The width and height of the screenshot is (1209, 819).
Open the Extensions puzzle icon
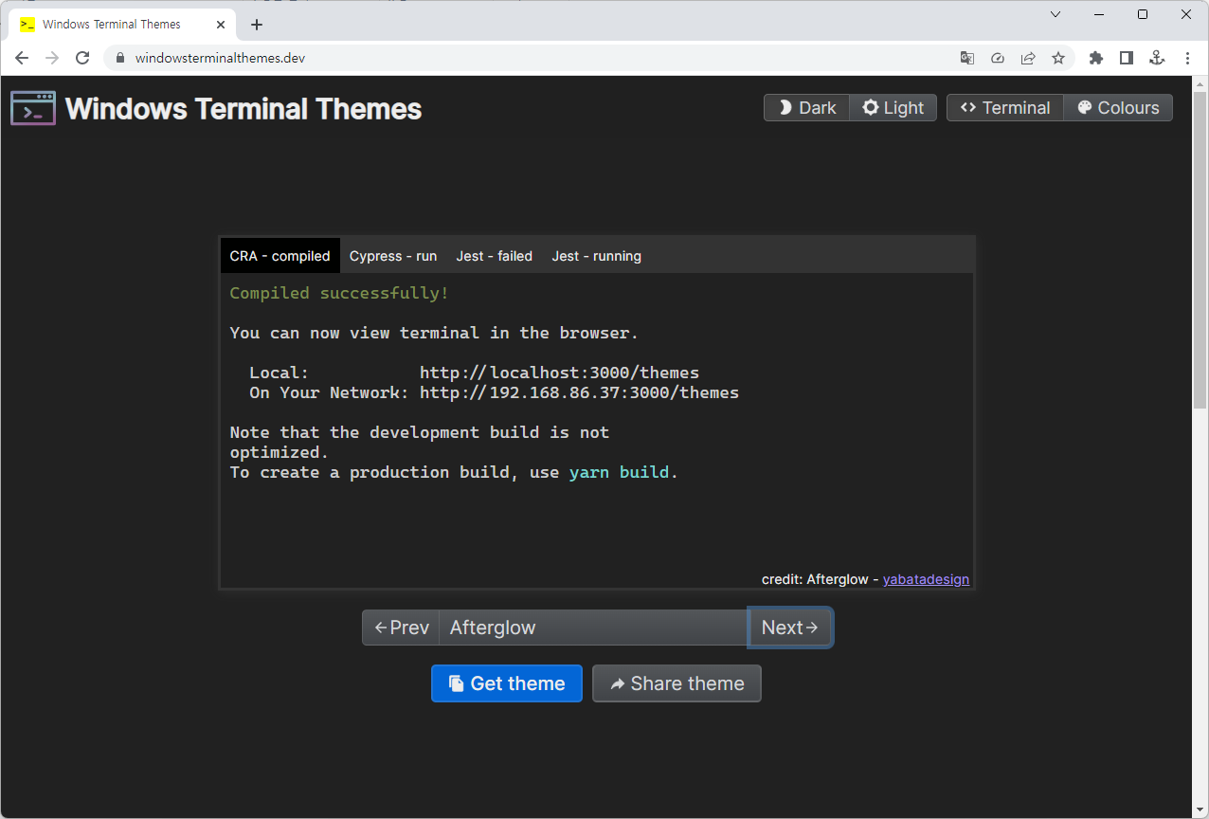click(1096, 58)
